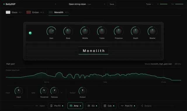Open the Post FX section
This screenshot has height=111, width=187.
[x=128, y=106]
